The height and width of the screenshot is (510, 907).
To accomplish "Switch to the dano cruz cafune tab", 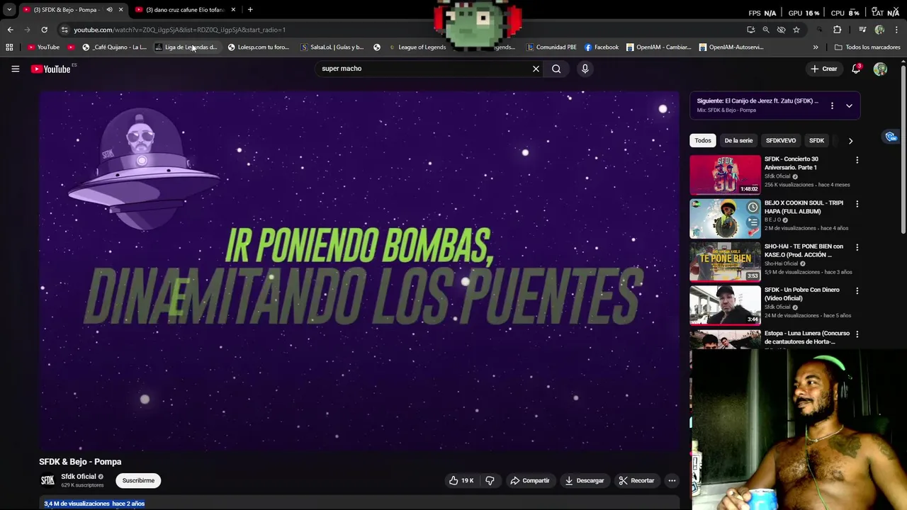I will point(186,10).
